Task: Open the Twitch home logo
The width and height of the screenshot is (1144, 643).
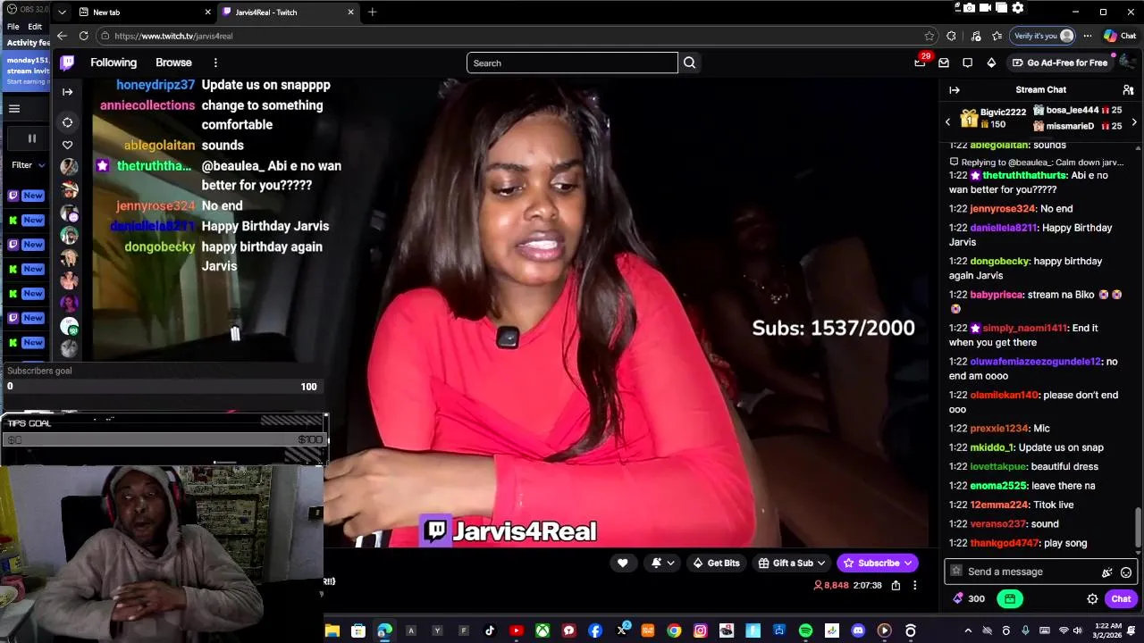Action: pos(68,63)
